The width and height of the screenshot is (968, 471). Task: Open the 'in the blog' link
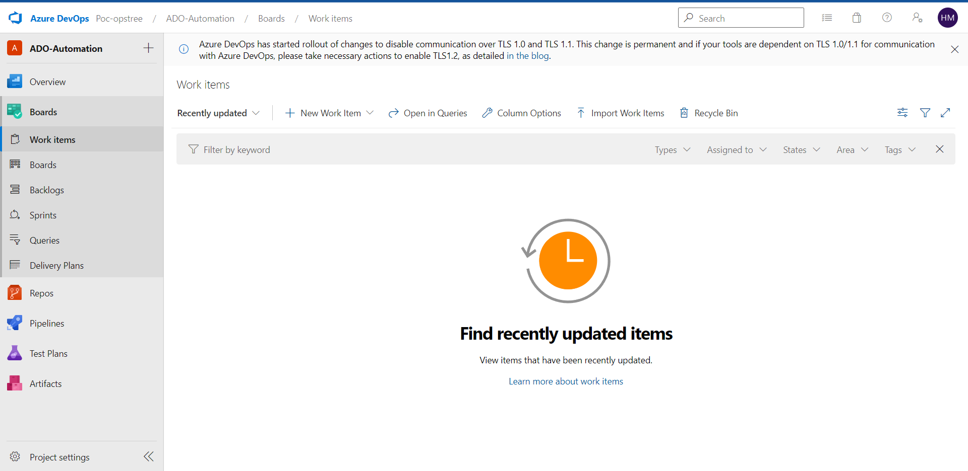[528, 56]
